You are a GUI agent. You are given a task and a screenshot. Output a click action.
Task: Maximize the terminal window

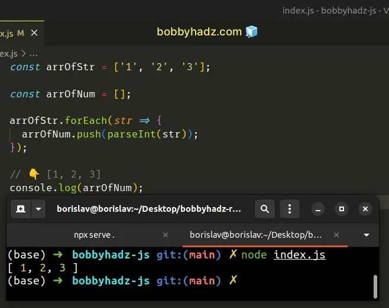pyautogui.click(x=342, y=209)
